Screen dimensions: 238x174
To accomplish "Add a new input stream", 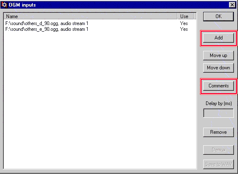I will click(x=218, y=38).
